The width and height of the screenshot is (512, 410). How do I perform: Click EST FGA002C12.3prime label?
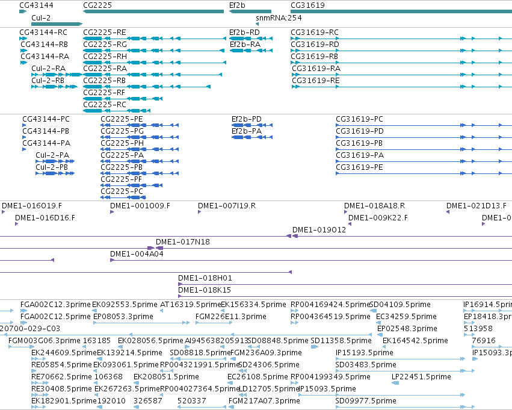point(55,305)
